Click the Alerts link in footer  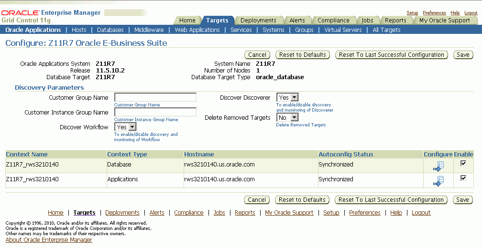[157, 213]
